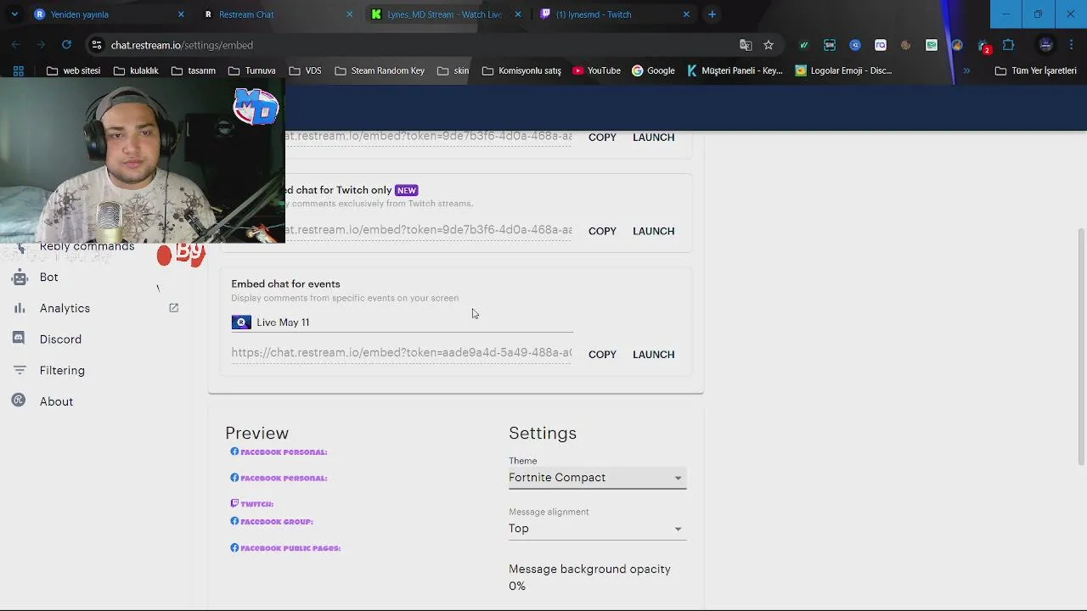Switch to the Lynes_MD Stream tab
The width and height of the screenshot is (1087, 611).
pos(446,14)
